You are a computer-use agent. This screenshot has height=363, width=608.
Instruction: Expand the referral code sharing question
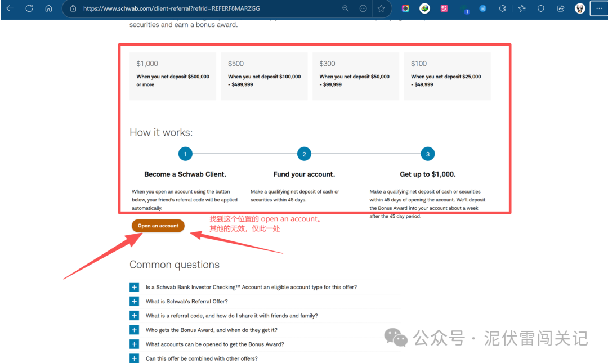(x=134, y=316)
